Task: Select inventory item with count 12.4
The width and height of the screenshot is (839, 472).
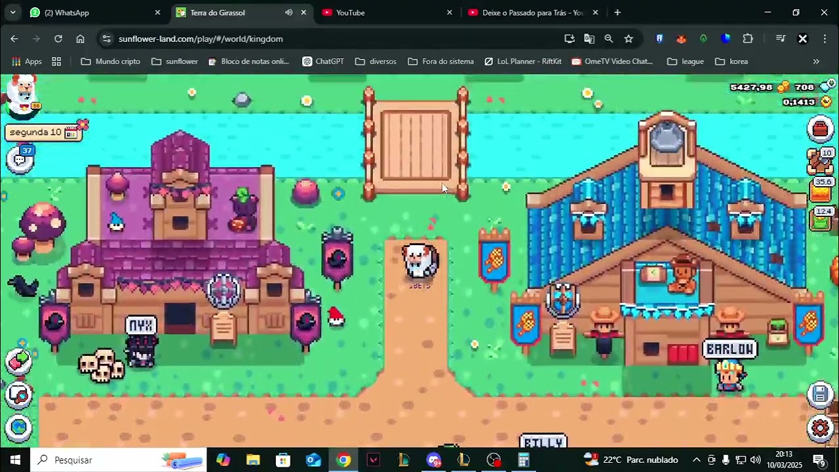Action: pos(822,219)
